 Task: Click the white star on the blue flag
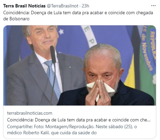pyautogui.click(x=61, y=31)
